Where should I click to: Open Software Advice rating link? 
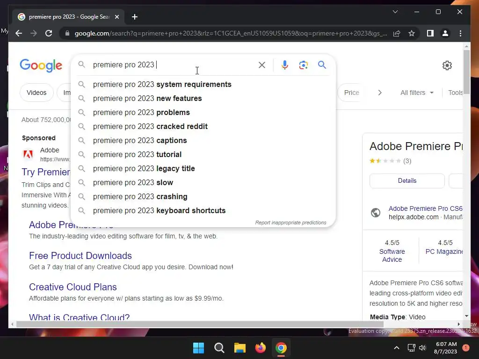click(392, 255)
